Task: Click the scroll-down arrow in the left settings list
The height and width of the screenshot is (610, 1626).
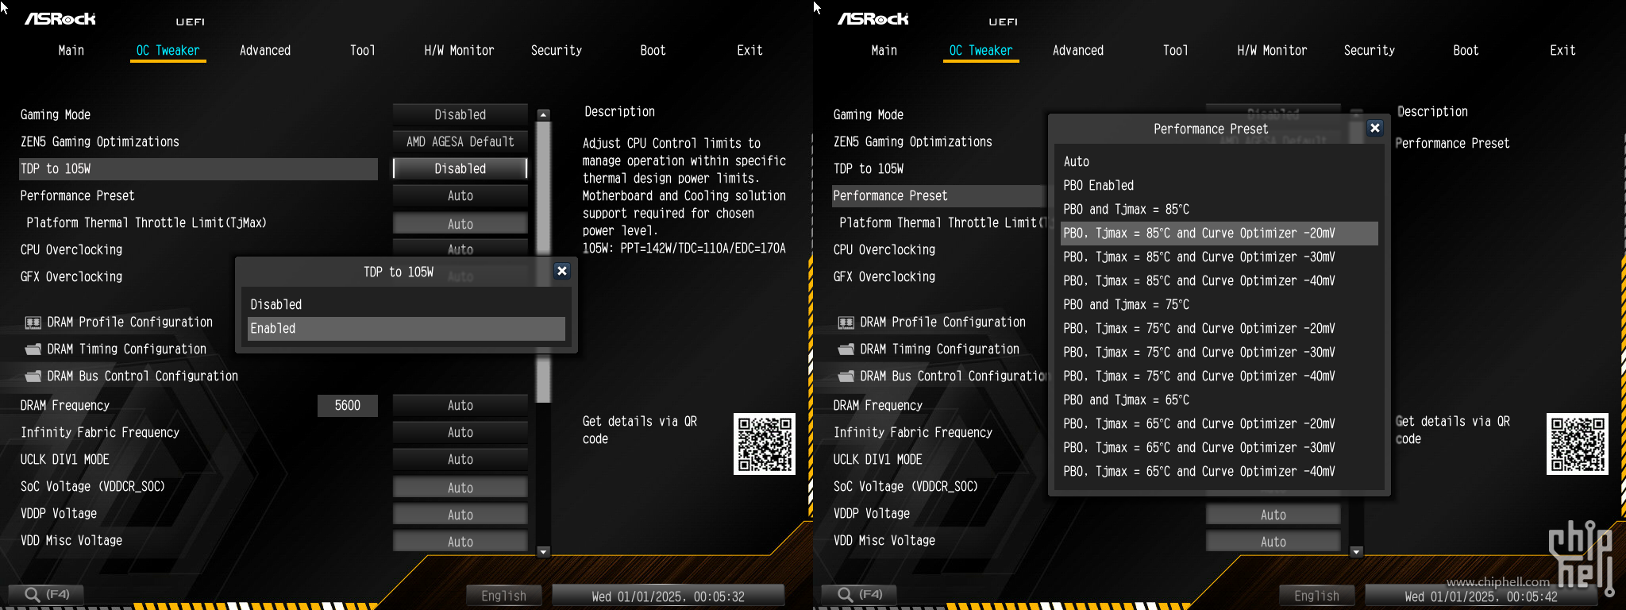Action: 544,551
